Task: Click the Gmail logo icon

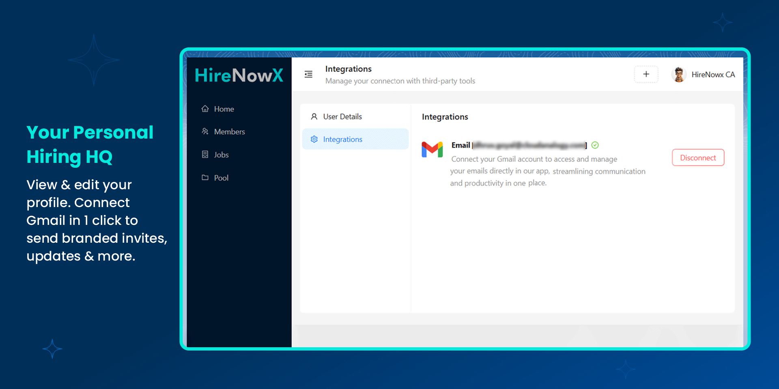Action: point(432,150)
